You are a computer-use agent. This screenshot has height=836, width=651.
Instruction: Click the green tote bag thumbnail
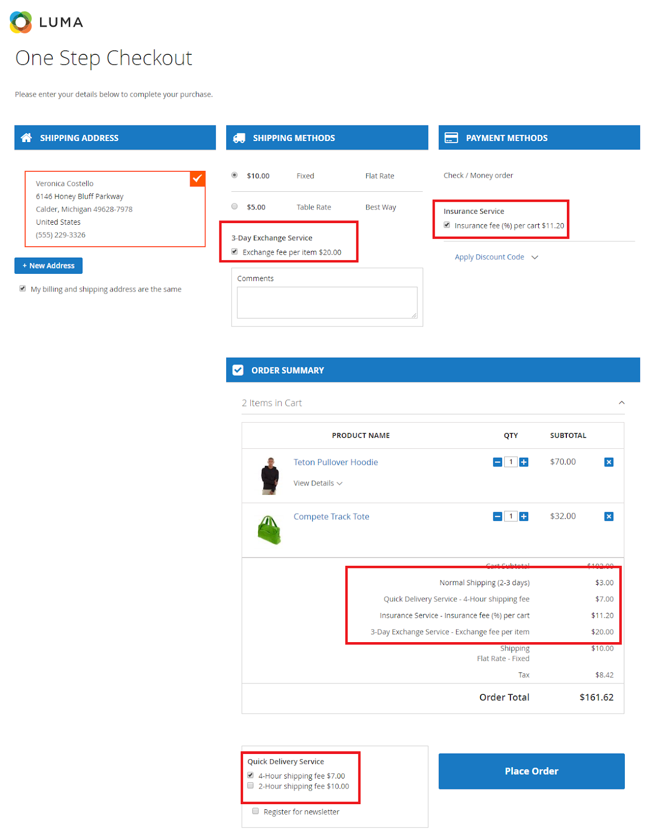point(270,529)
